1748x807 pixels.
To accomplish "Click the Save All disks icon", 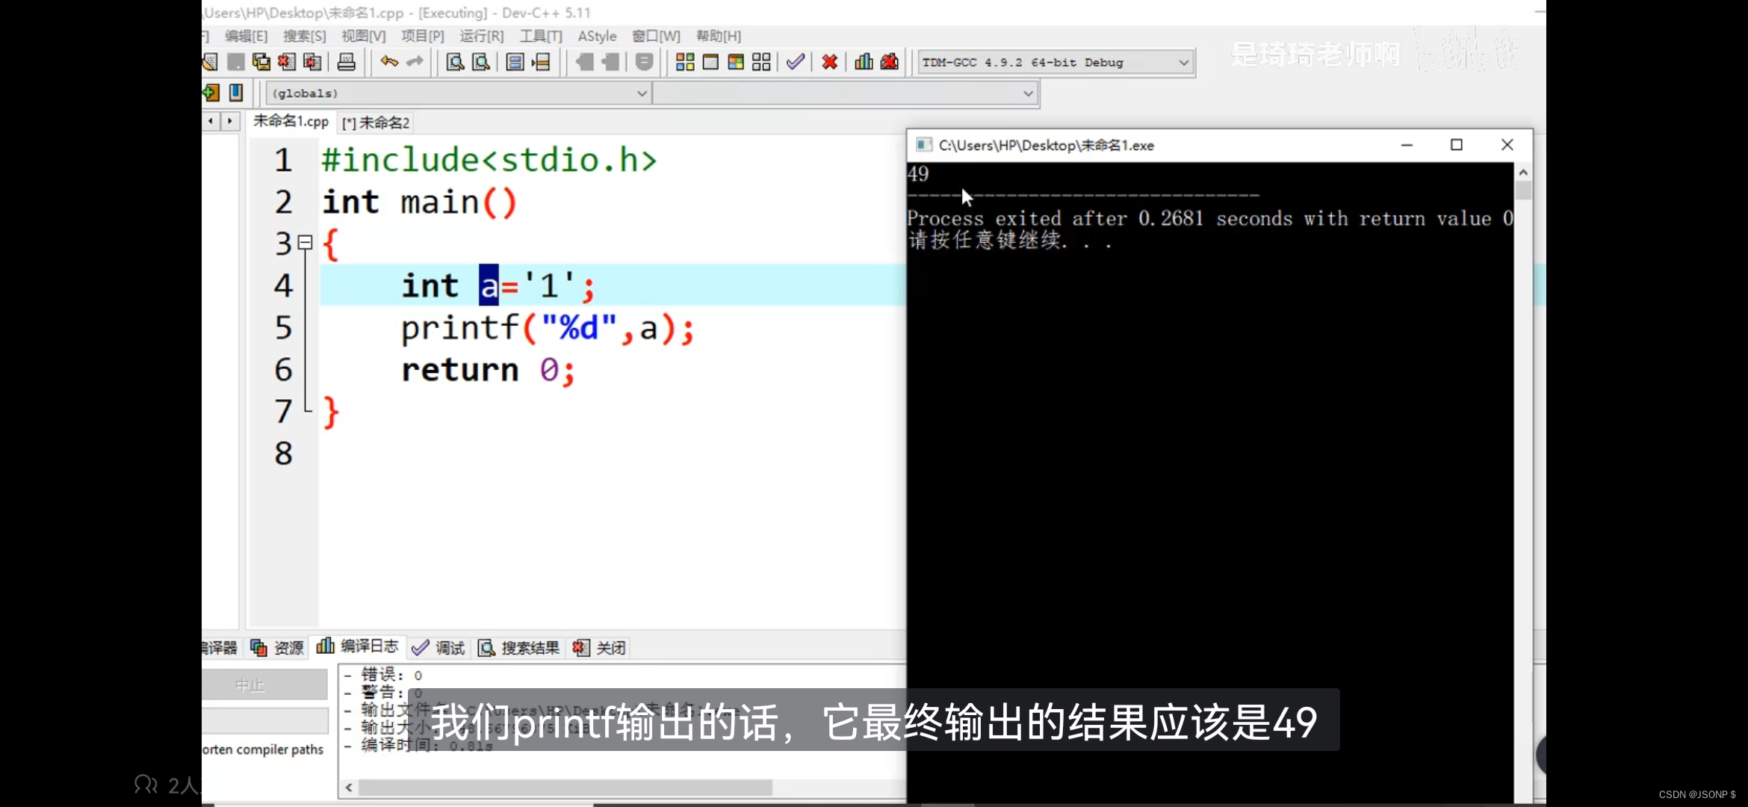I will pos(261,62).
